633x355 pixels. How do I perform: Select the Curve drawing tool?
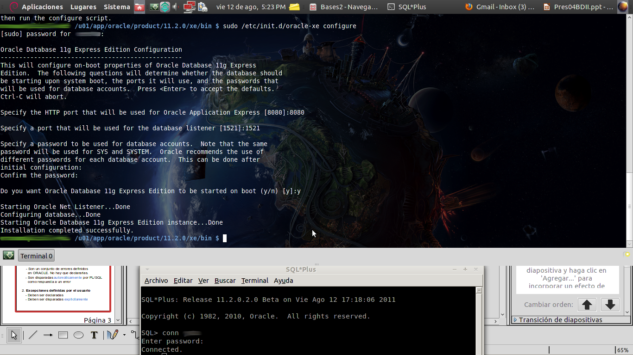click(x=112, y=335)
